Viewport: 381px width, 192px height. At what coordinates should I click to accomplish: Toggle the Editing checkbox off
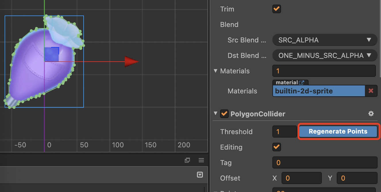click(x=276, y=147)
